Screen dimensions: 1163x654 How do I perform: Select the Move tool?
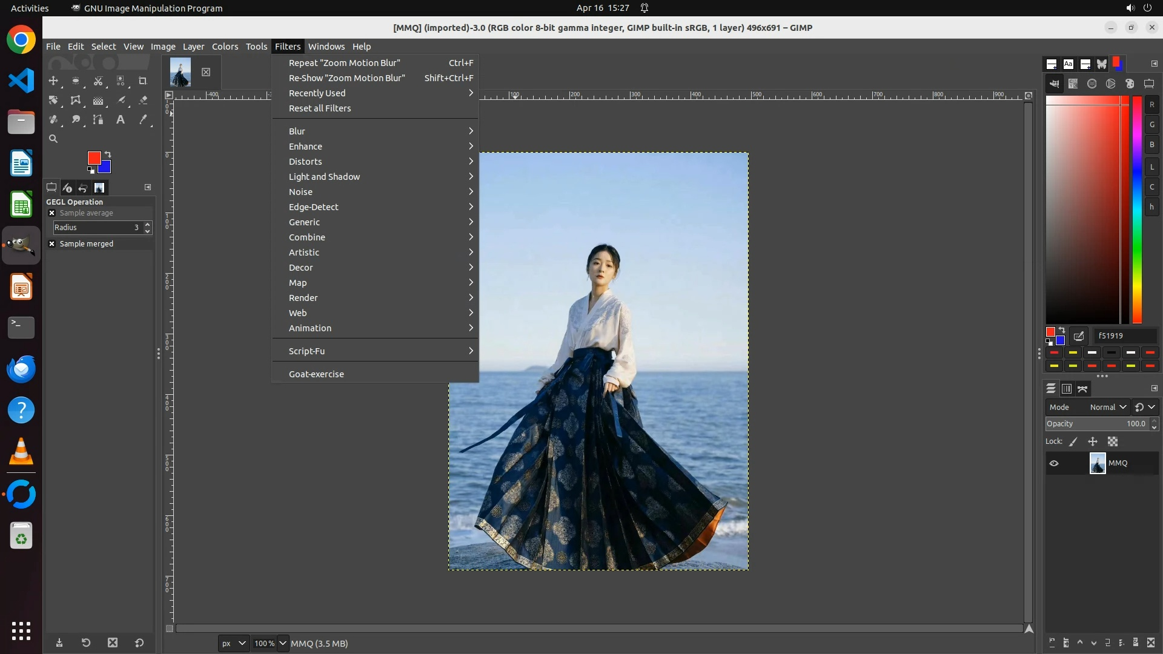(x=53, y=81)
